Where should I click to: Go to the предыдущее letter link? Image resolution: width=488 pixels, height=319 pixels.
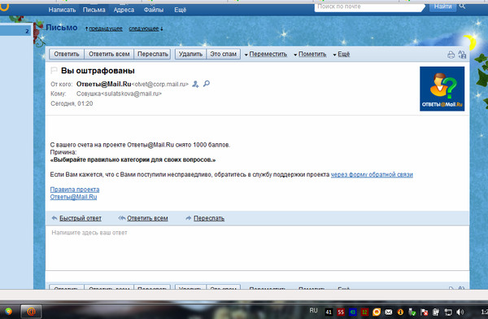106,28
